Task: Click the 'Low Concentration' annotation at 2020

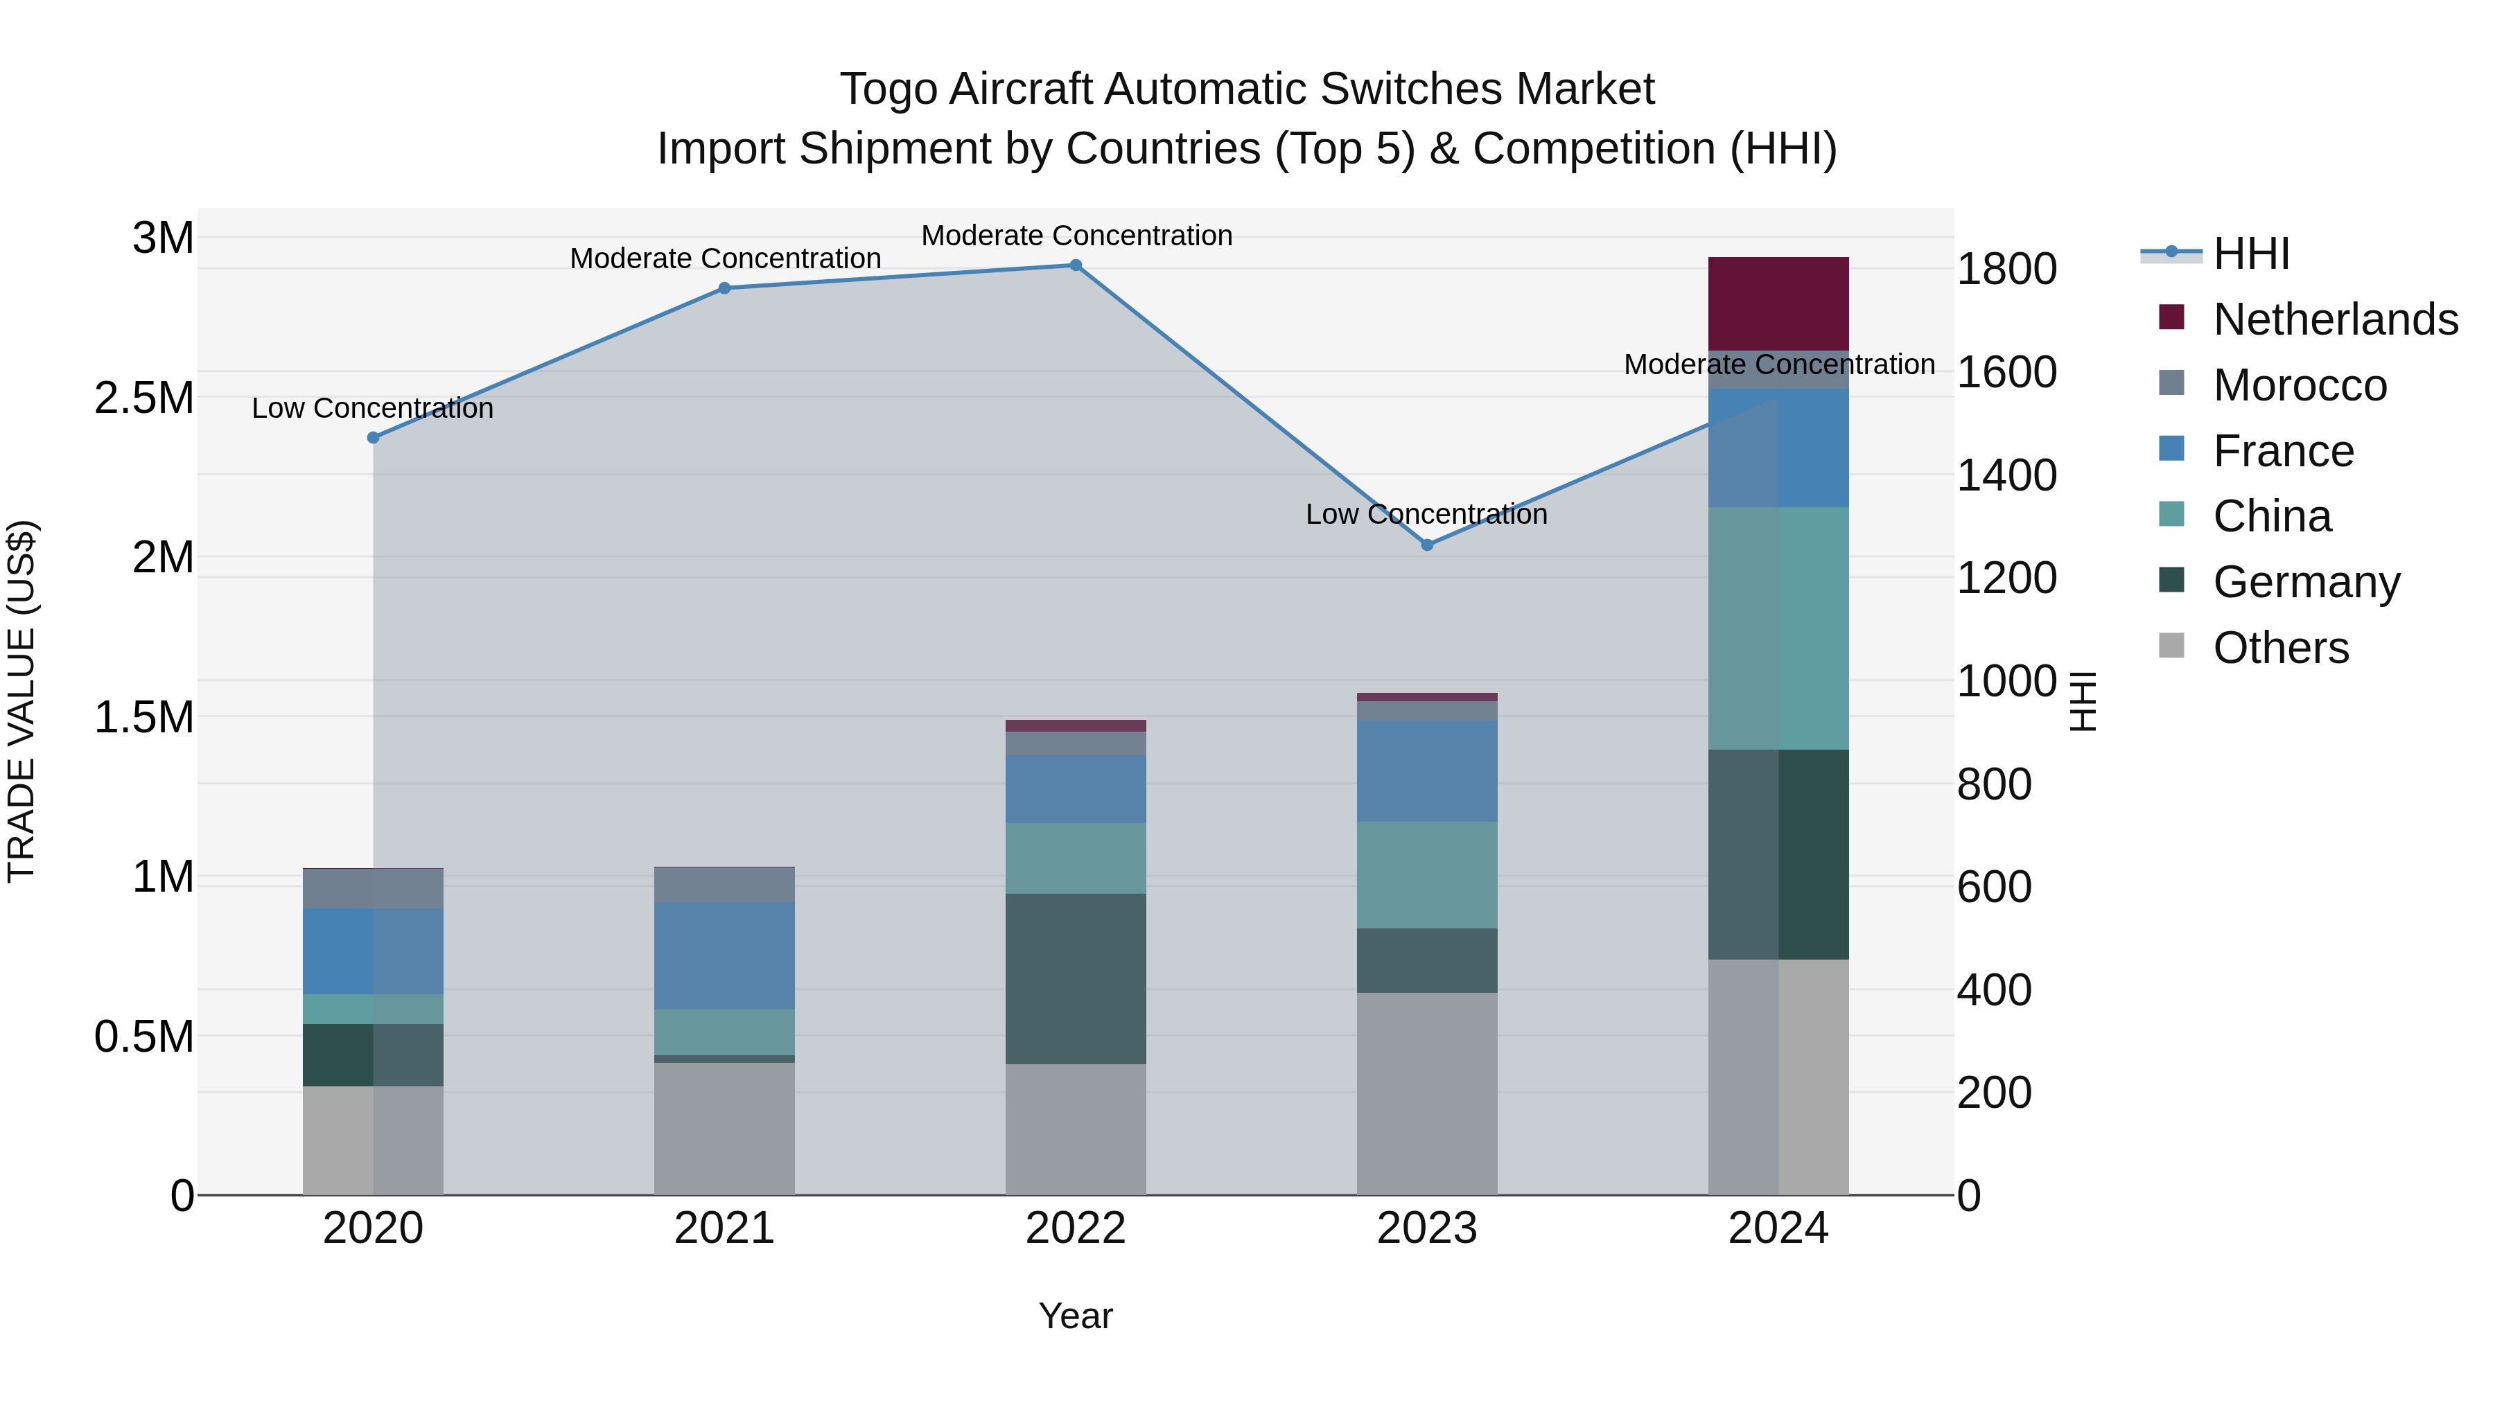Action: click(x=373, y=409)
